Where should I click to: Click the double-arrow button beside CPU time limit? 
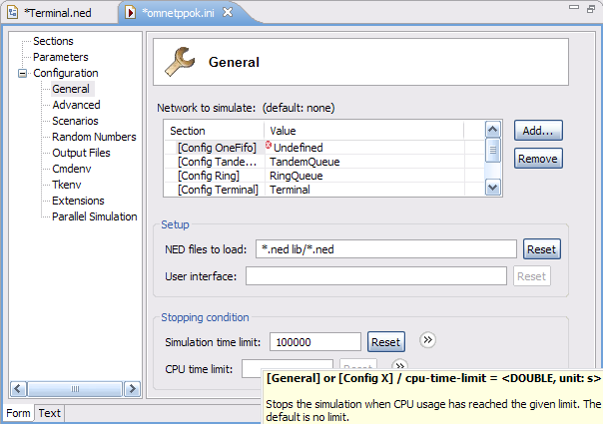point(400,364)
